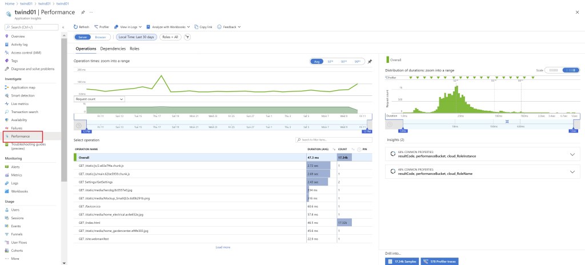Open the Profiler tool

102,27
